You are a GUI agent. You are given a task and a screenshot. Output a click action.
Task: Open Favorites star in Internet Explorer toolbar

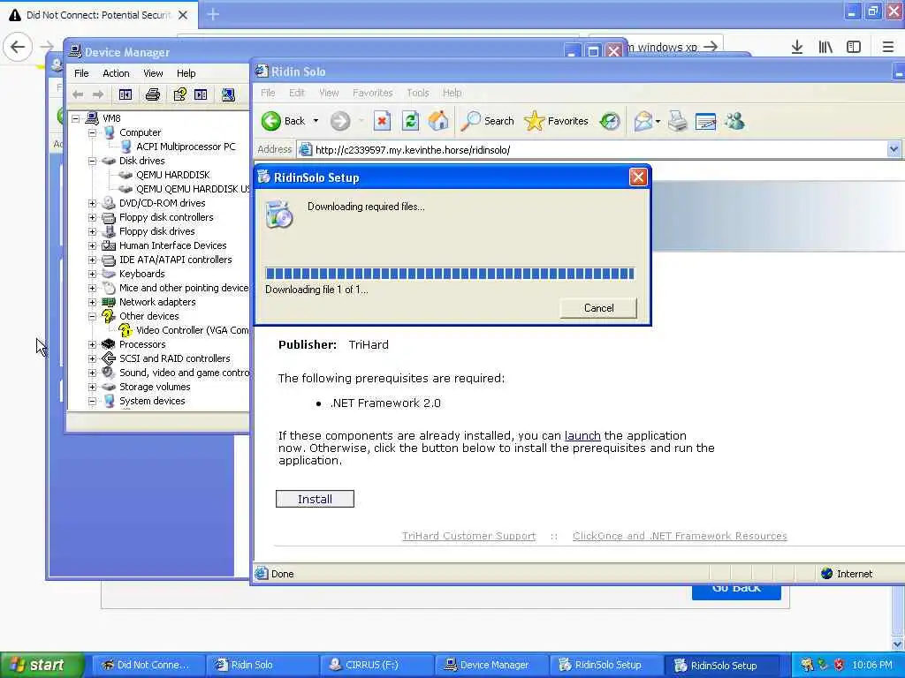(556, 121)
